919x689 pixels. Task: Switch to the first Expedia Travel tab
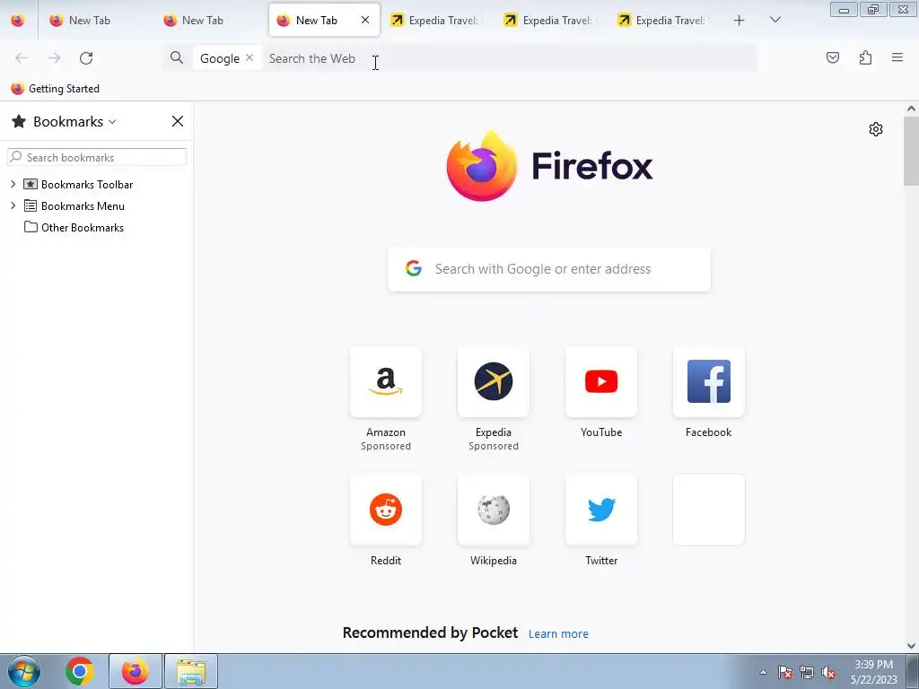point(437,20)
